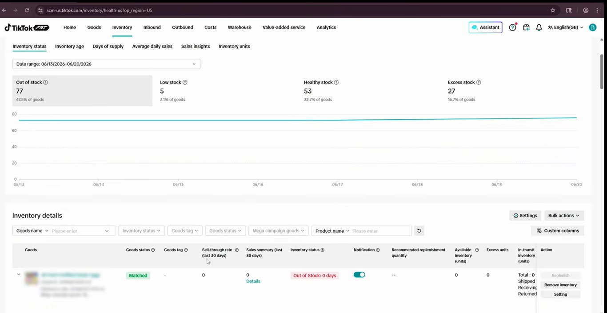Image resolution: width=607 pixels, height=313 pixels.
Task: Click info icon beside Goods tag header
Action: [x=186, y=250]
